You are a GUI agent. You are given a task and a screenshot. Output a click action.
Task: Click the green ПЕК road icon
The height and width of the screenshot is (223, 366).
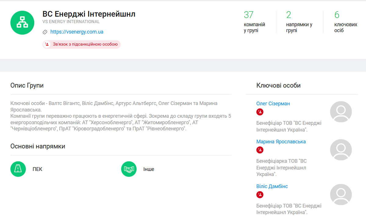pos(18,169)
